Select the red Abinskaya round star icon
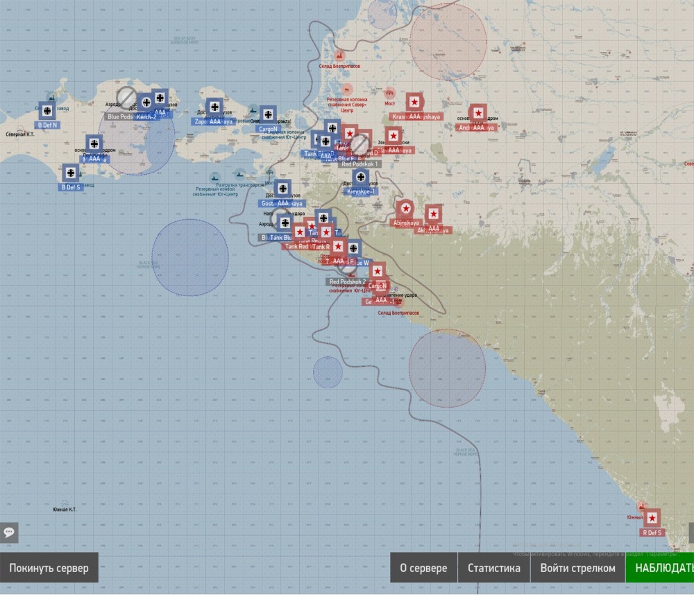694x597 pixels. coord(405,208)
